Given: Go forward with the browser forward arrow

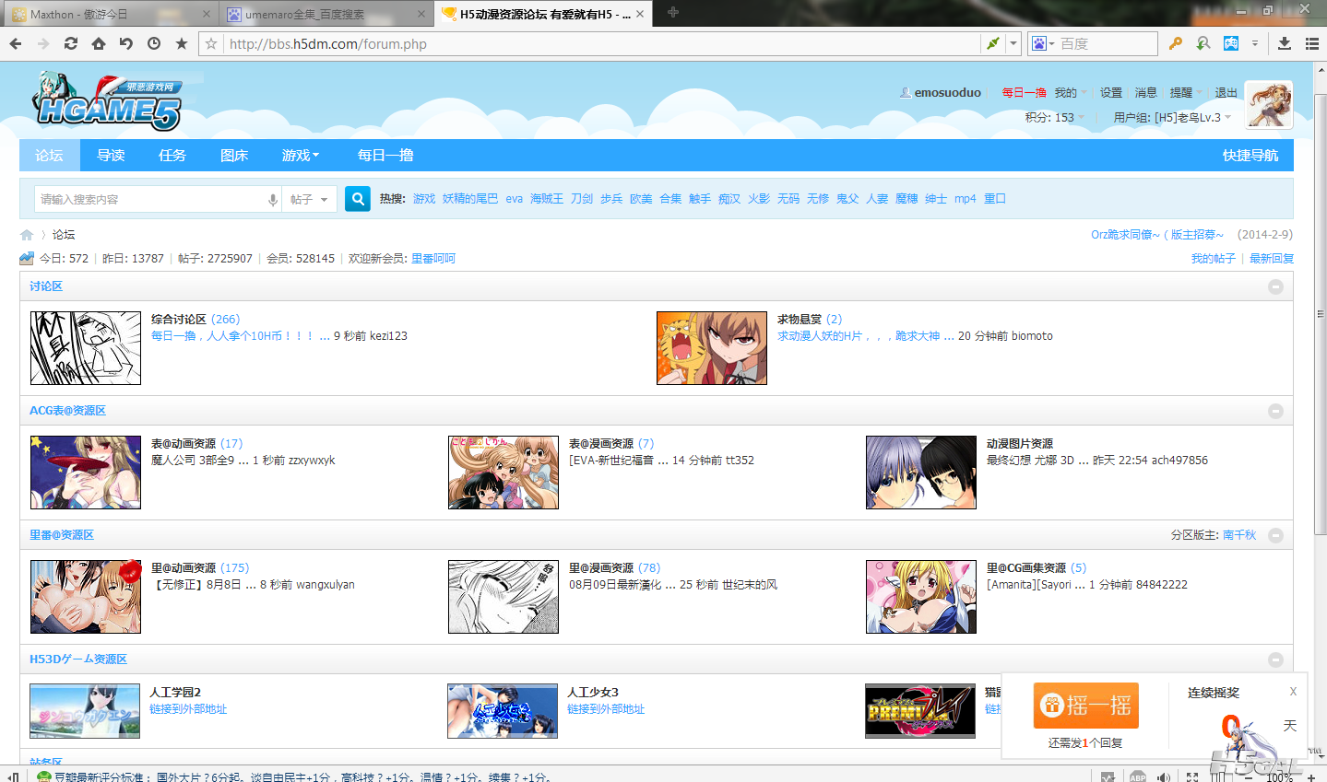Looking at the screenshot, I should (43, 43).
